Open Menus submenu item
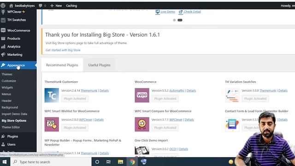Image resolution: width=295 pixels, height=166 pixels. coord(6,94)
